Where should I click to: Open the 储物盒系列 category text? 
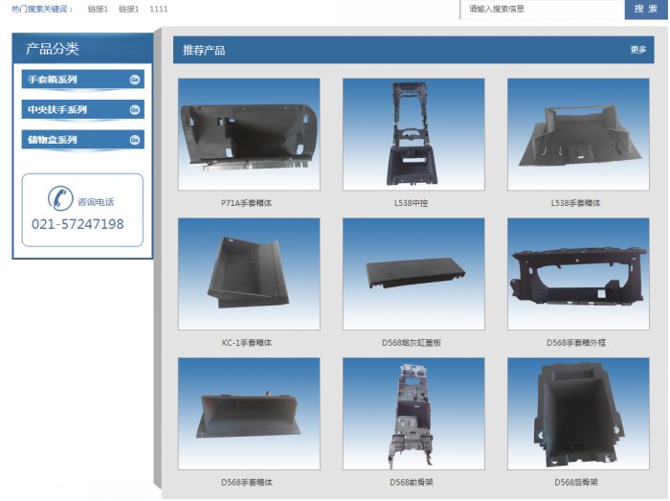pos(54,141)
